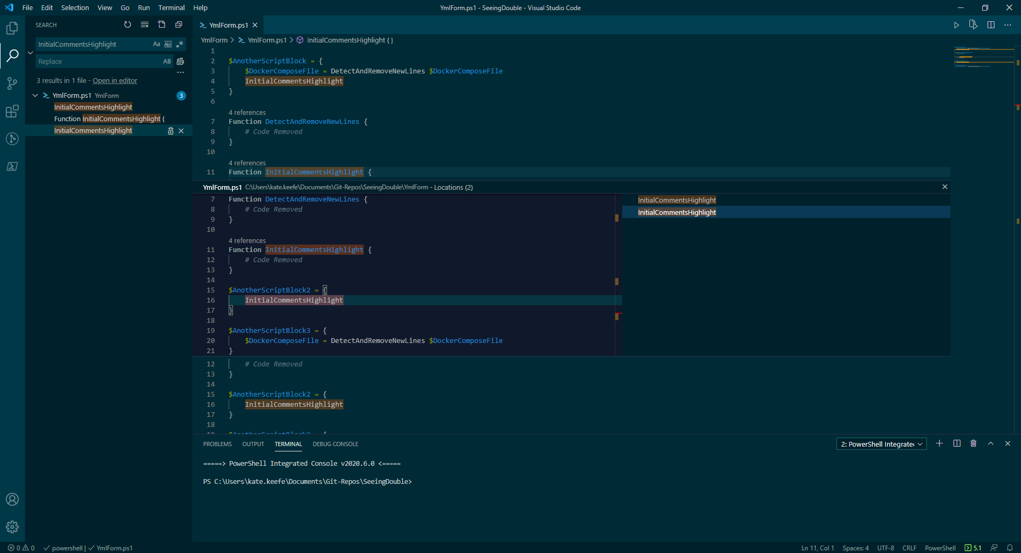Open the Terminal menu
1021x553 pixels.
pos(171,7)
